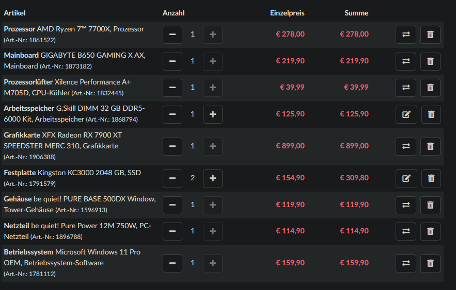Edit the Kingston KC3000 SSD entry
456x290 pixels.
(x=406, y=178)
